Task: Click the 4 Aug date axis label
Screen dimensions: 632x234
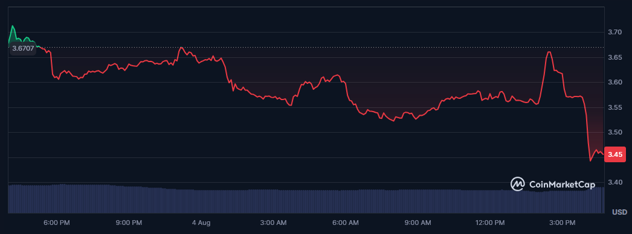Action: [201, 223]
